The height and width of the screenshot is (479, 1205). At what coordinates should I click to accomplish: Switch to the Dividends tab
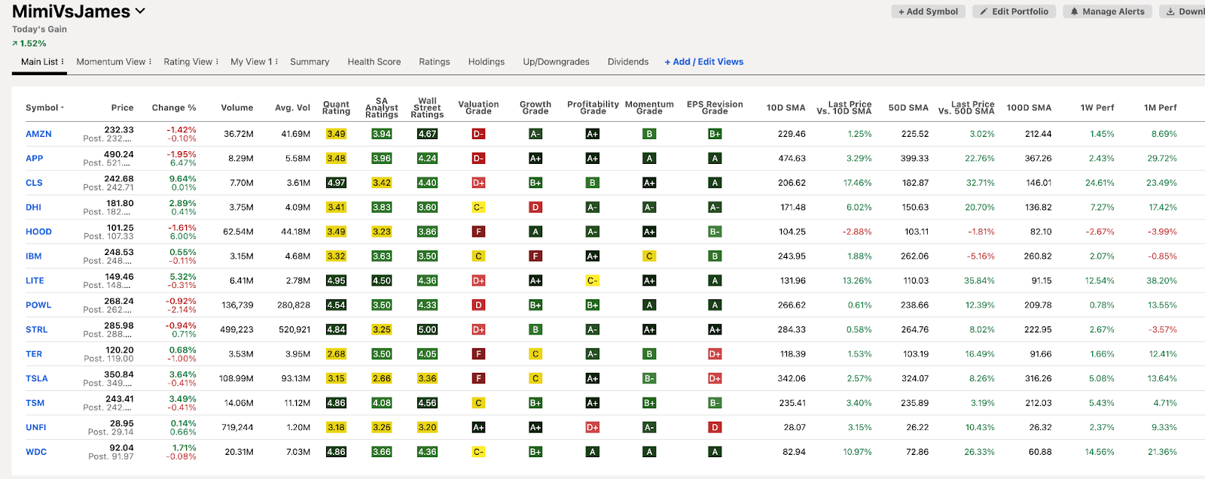coord(628,62)
